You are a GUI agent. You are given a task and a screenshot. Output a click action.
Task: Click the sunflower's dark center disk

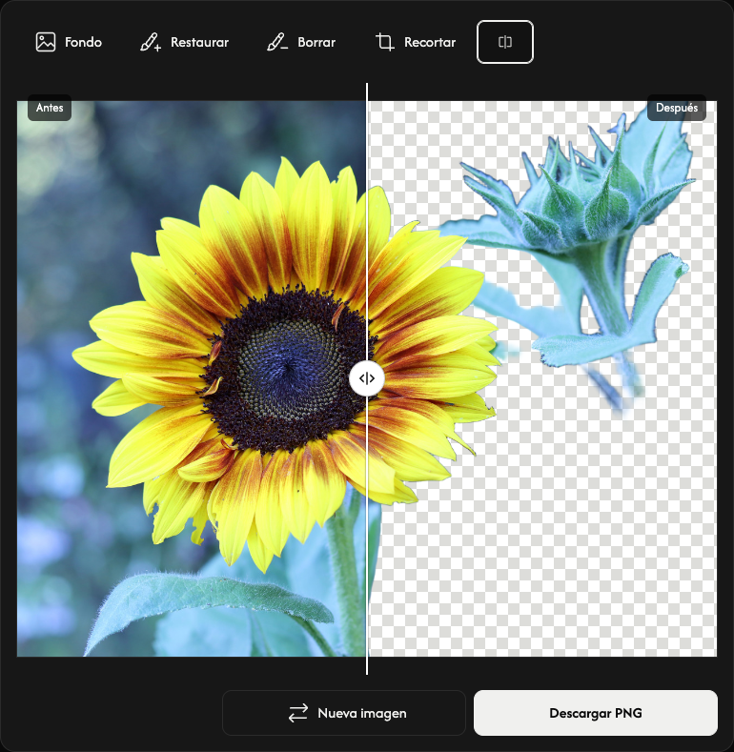pos(286,369)
